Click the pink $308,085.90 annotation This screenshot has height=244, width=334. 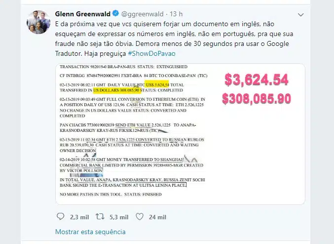pyautogui.click(x=257, y=99)
